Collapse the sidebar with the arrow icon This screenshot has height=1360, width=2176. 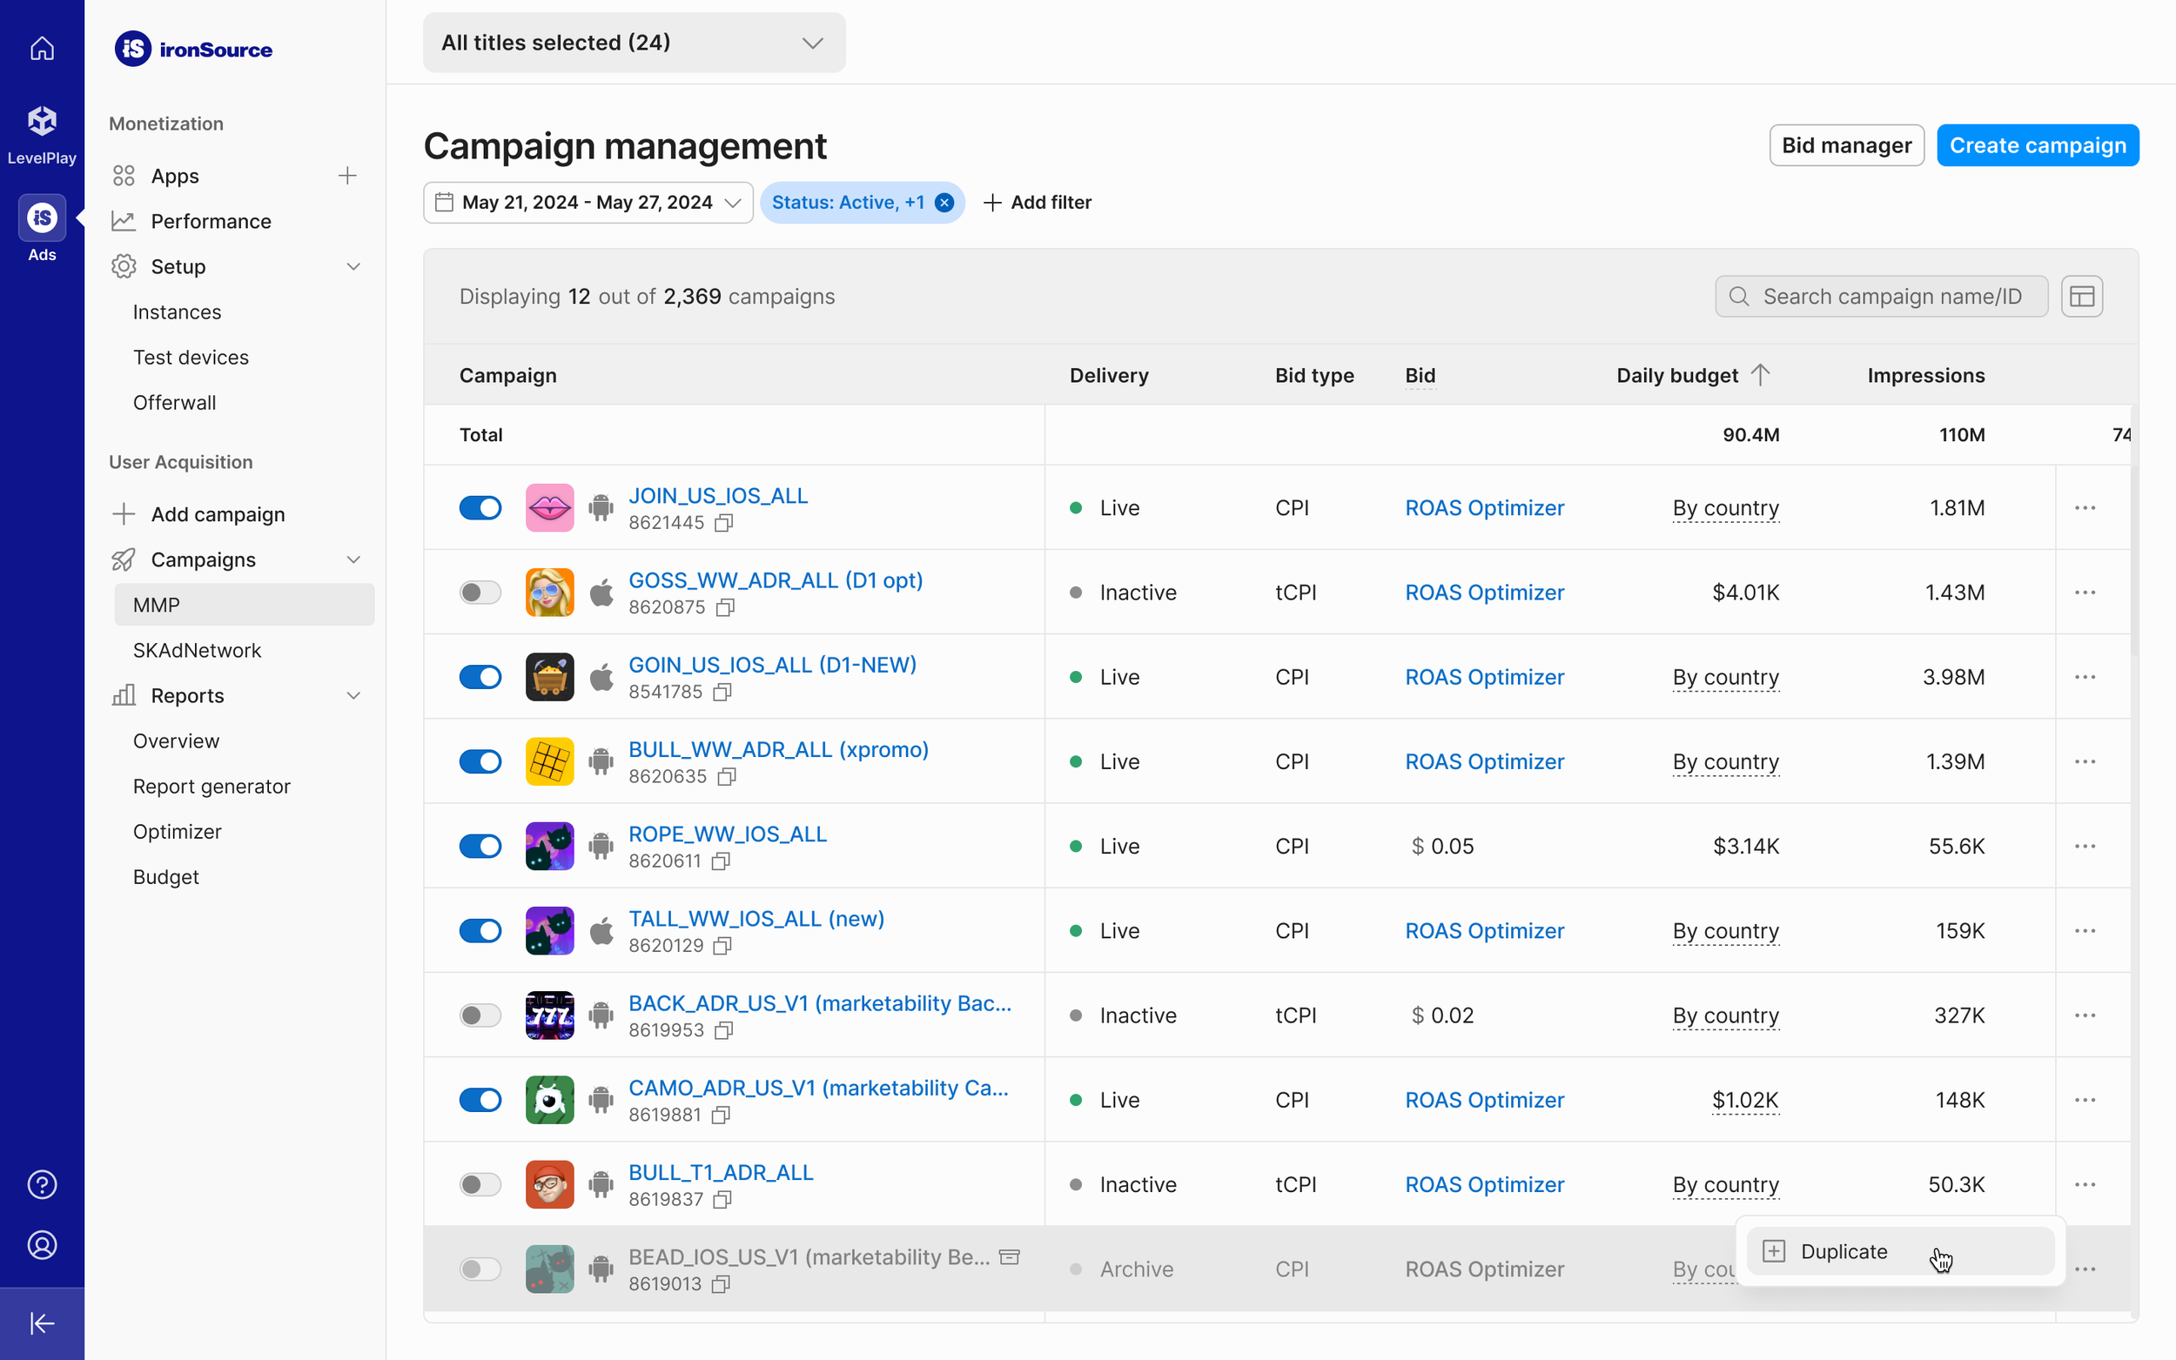42,1323
